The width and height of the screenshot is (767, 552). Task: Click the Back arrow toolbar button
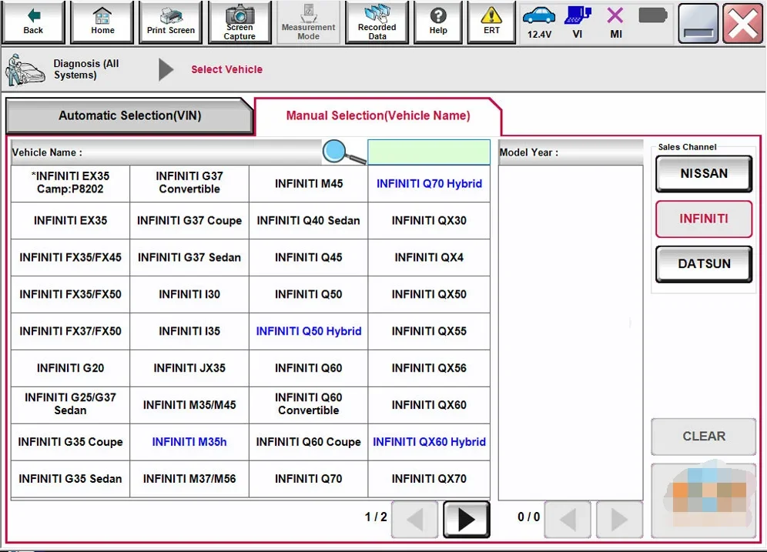point(33,22)
